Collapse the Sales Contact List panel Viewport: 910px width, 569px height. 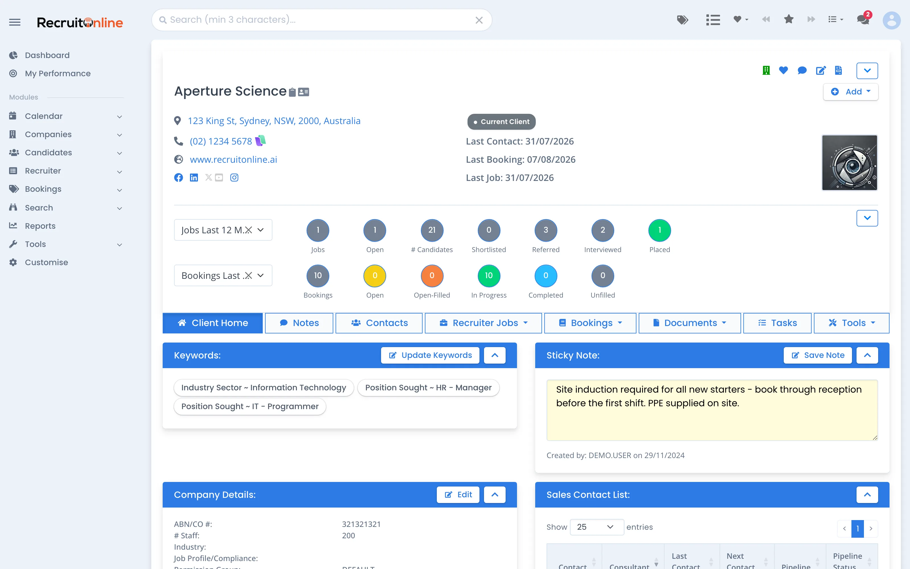point(867,495)
